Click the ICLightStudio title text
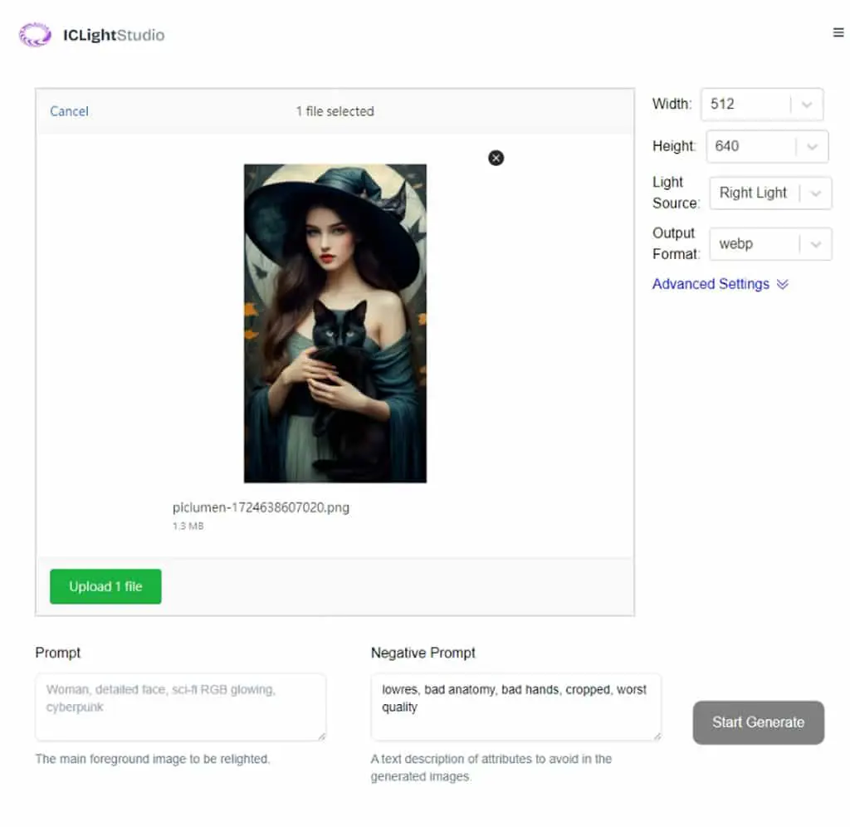850x827 pixels. click(x=114, y=35)
